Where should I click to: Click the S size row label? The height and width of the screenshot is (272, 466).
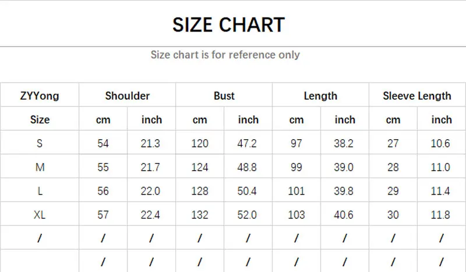(x=40, y=143)
